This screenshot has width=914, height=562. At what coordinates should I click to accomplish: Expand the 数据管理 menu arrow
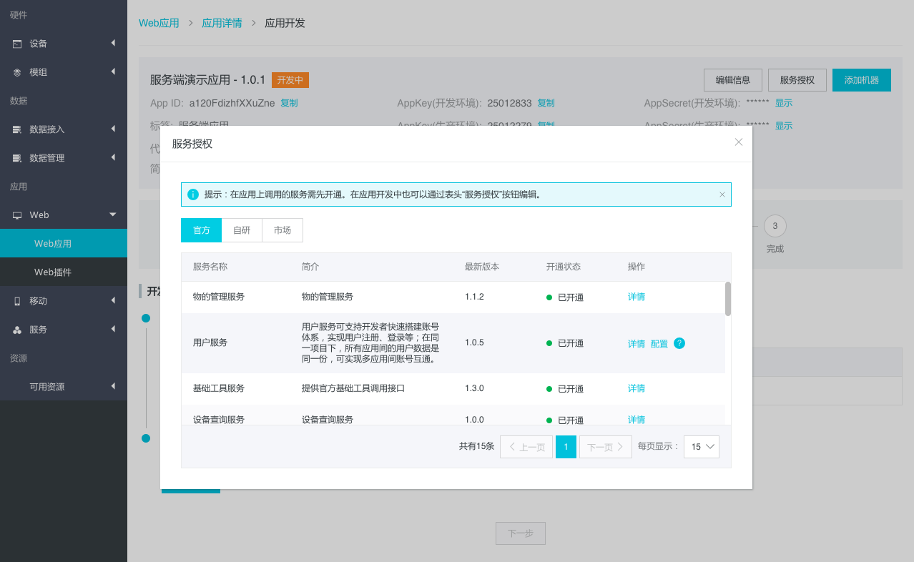[x=113, y=157]
